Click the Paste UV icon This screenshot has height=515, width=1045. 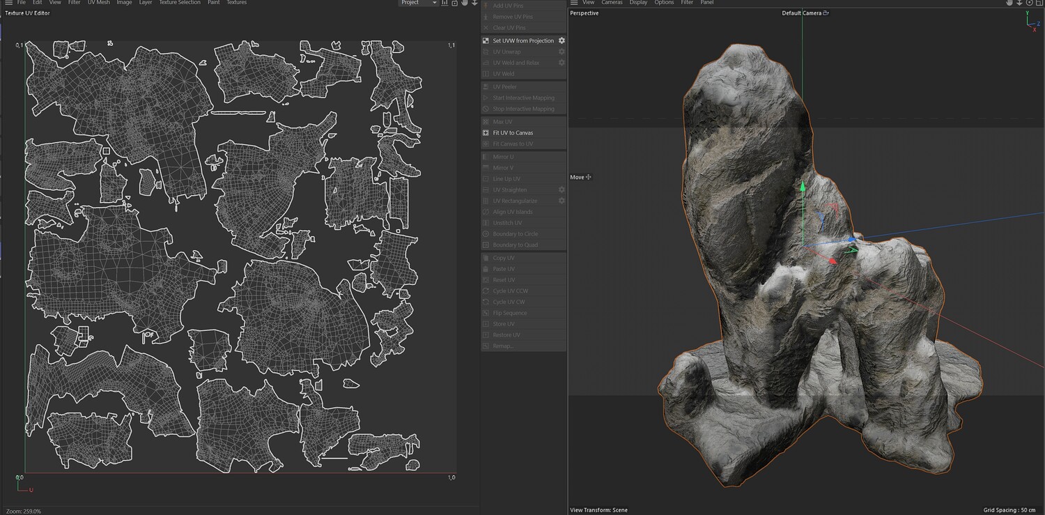click(x=486, y=269)
